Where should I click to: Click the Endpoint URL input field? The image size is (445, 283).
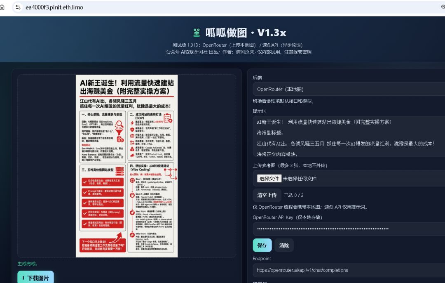349,270
